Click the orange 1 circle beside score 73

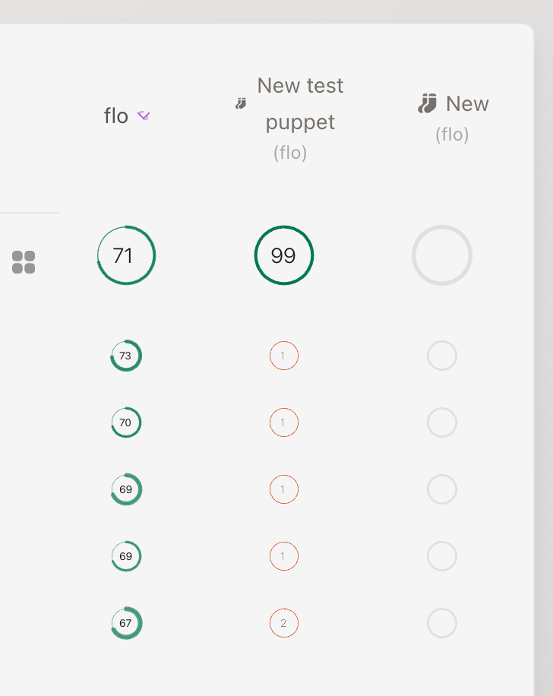[x=283, y=356]
